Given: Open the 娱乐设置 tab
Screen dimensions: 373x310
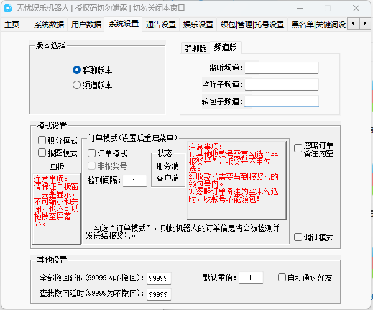Looking at the screenshot, I should click(198, 25).
